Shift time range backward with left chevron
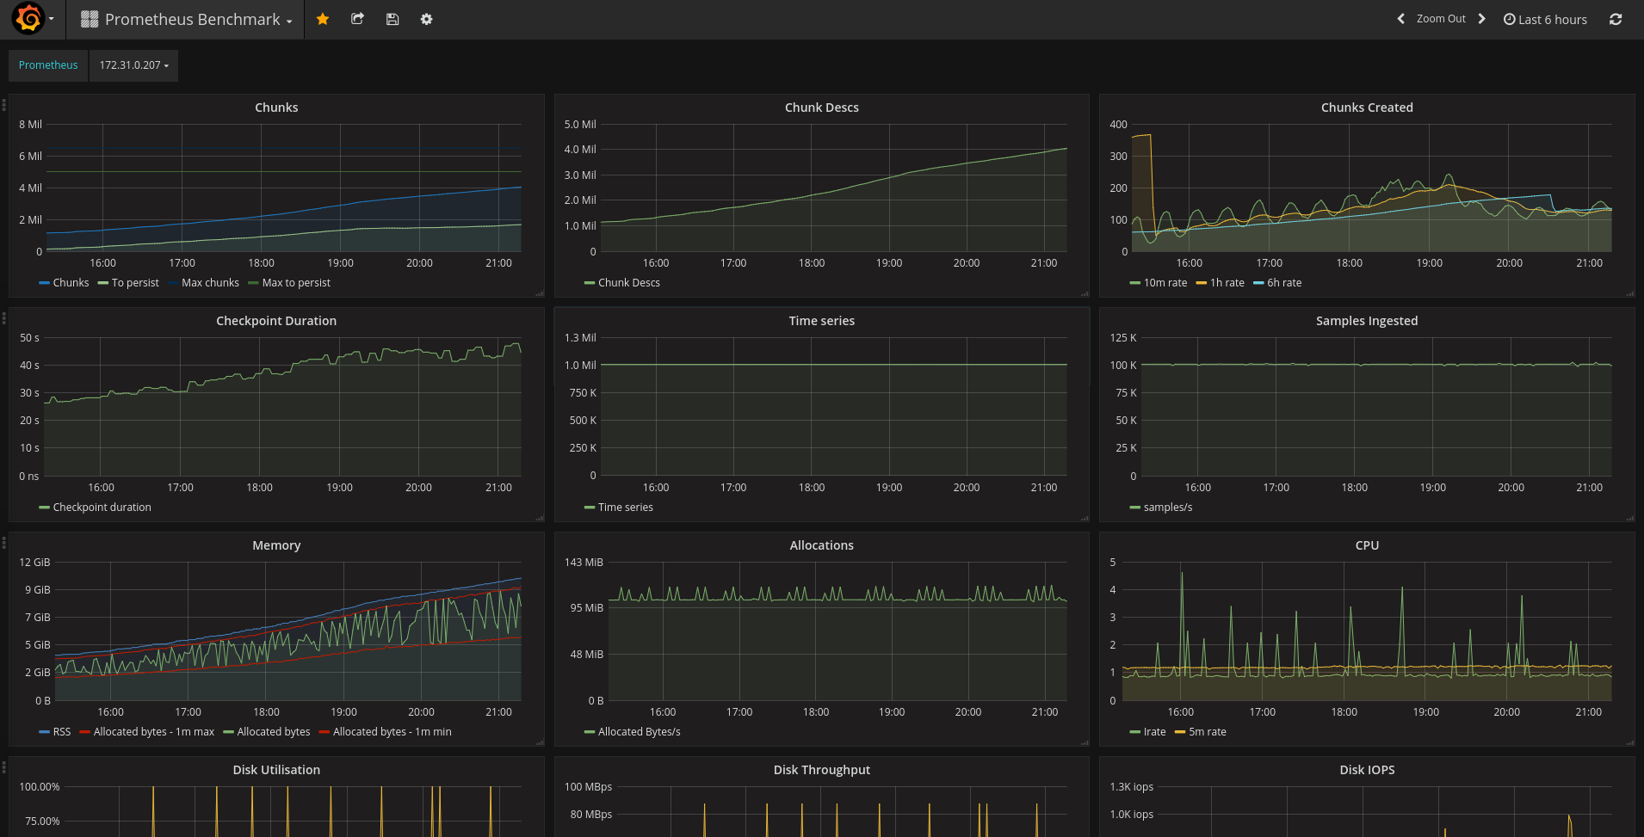The width and height of the screenshot is (1644, 837). 1400,19
